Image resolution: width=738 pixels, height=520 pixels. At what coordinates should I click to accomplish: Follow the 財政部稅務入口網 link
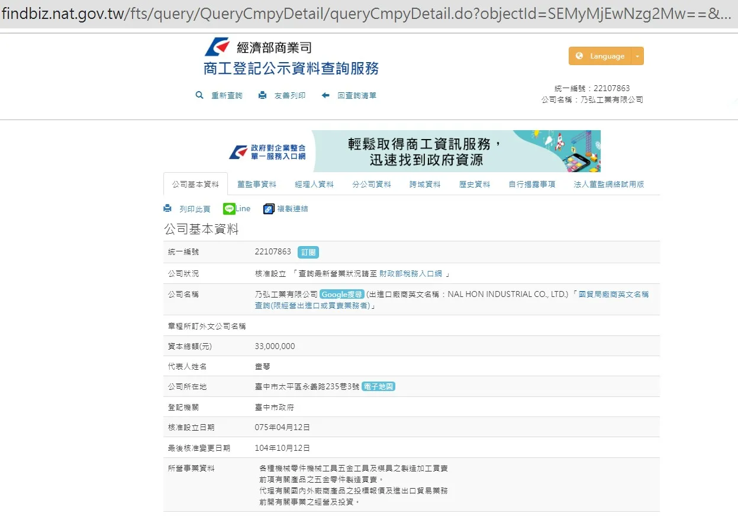pos(411,274)
